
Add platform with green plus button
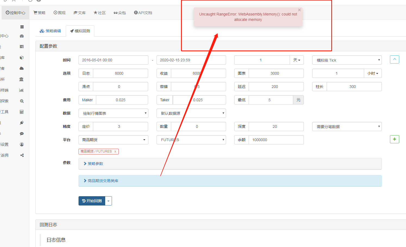pos(395,139)
